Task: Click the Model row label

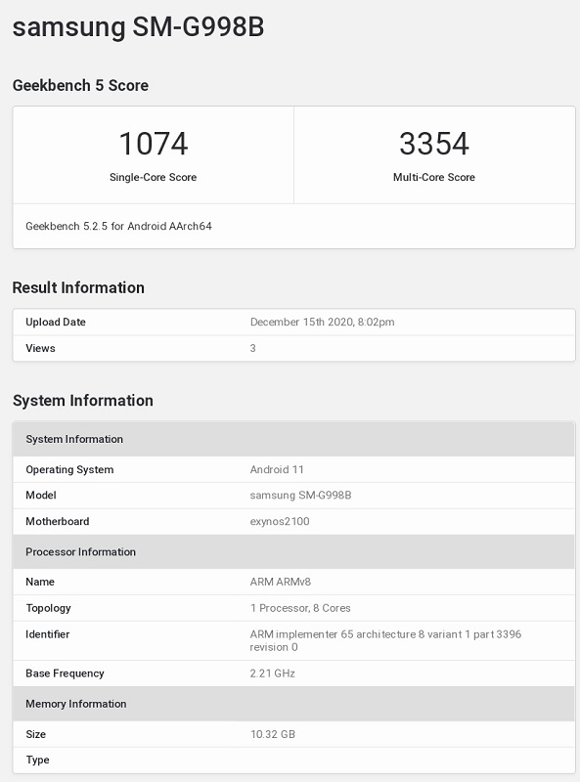Action: point(41,496)
